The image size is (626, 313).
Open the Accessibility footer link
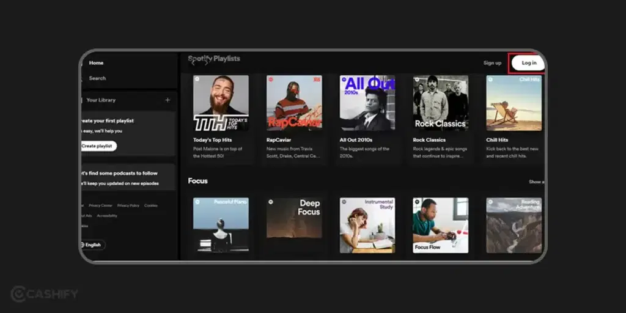tap(107, 216)
